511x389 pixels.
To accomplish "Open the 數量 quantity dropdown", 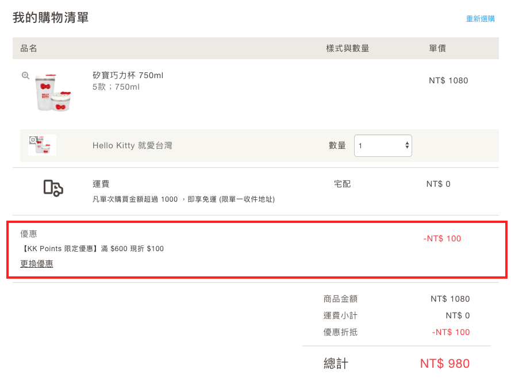I will coord(383,146).
